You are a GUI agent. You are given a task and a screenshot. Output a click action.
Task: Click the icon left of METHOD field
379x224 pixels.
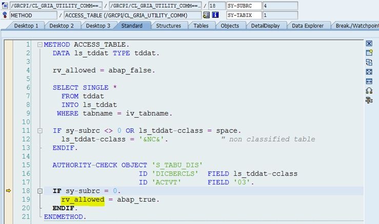tap(5, 15)
